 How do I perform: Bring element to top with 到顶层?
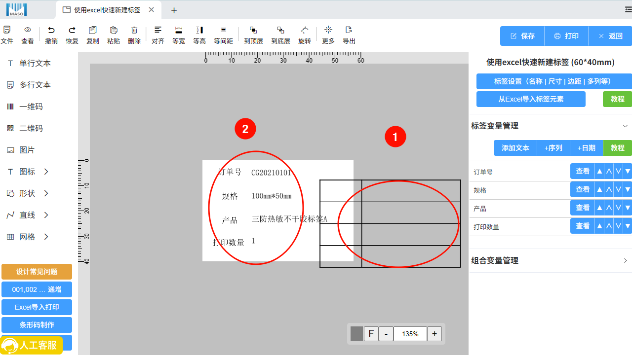tap(253, 35)
